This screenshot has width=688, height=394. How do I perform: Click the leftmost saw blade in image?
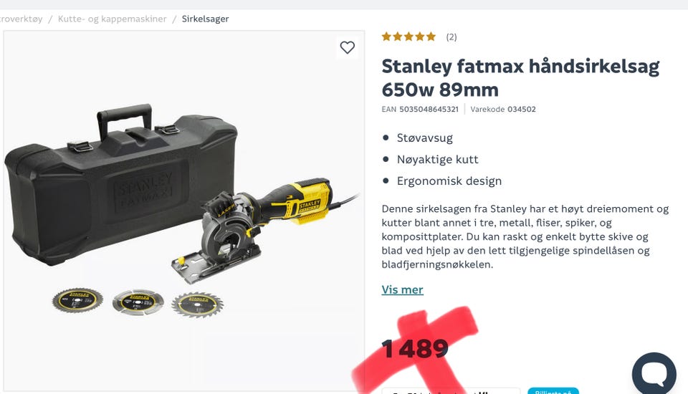tap(77, 300)
